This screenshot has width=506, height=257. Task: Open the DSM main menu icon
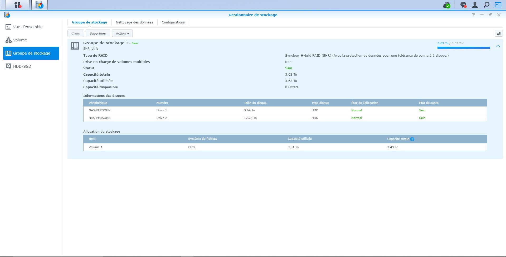click(x=18, y=5)
